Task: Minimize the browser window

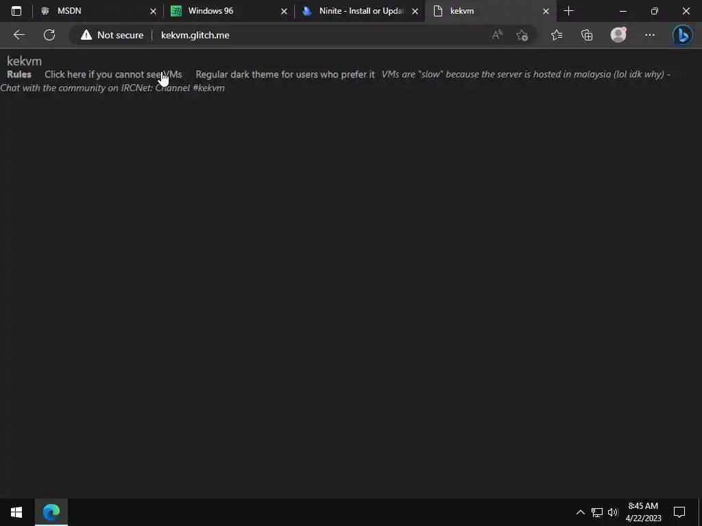Action: tap(622, 11)
